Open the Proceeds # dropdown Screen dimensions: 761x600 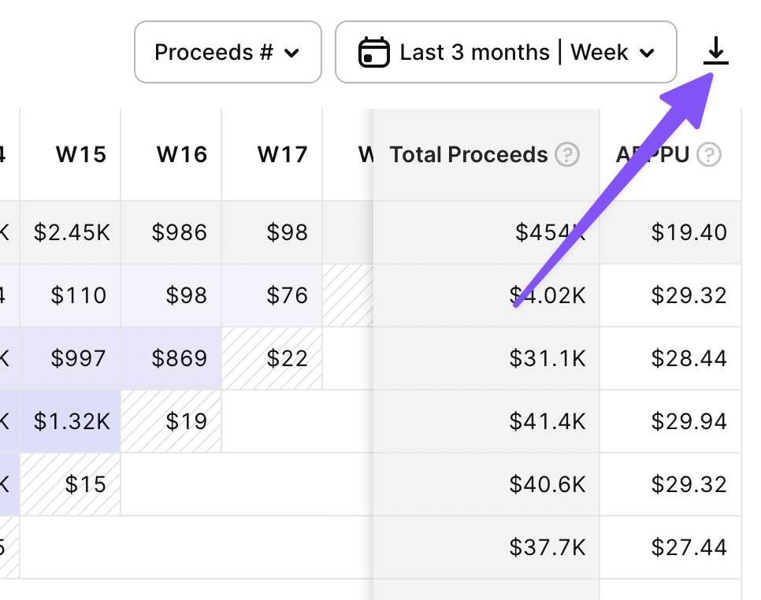228,53
